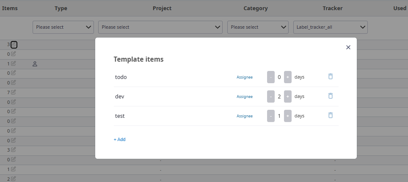Click the person icon in the Type column
Viewport: 408px width, 182px height.
(35, 64)
